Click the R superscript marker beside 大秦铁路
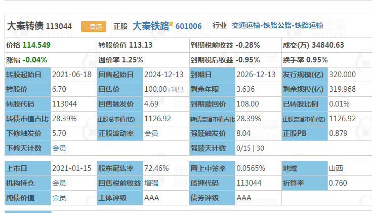The width and height of the screenshot is (372, 213). point(171,24)
